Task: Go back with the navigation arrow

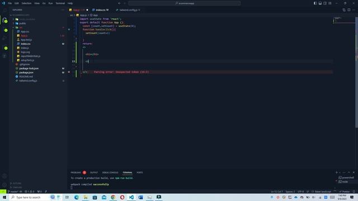Action: pos(119,3)
